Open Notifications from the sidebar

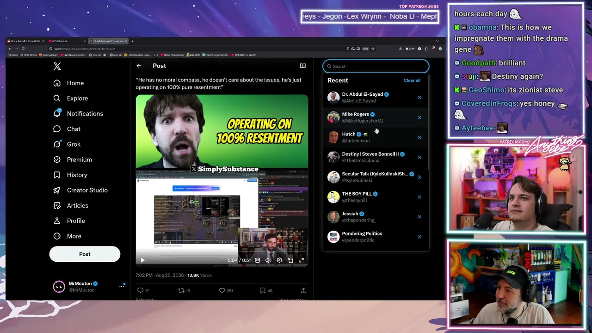(x=78, y=114)
